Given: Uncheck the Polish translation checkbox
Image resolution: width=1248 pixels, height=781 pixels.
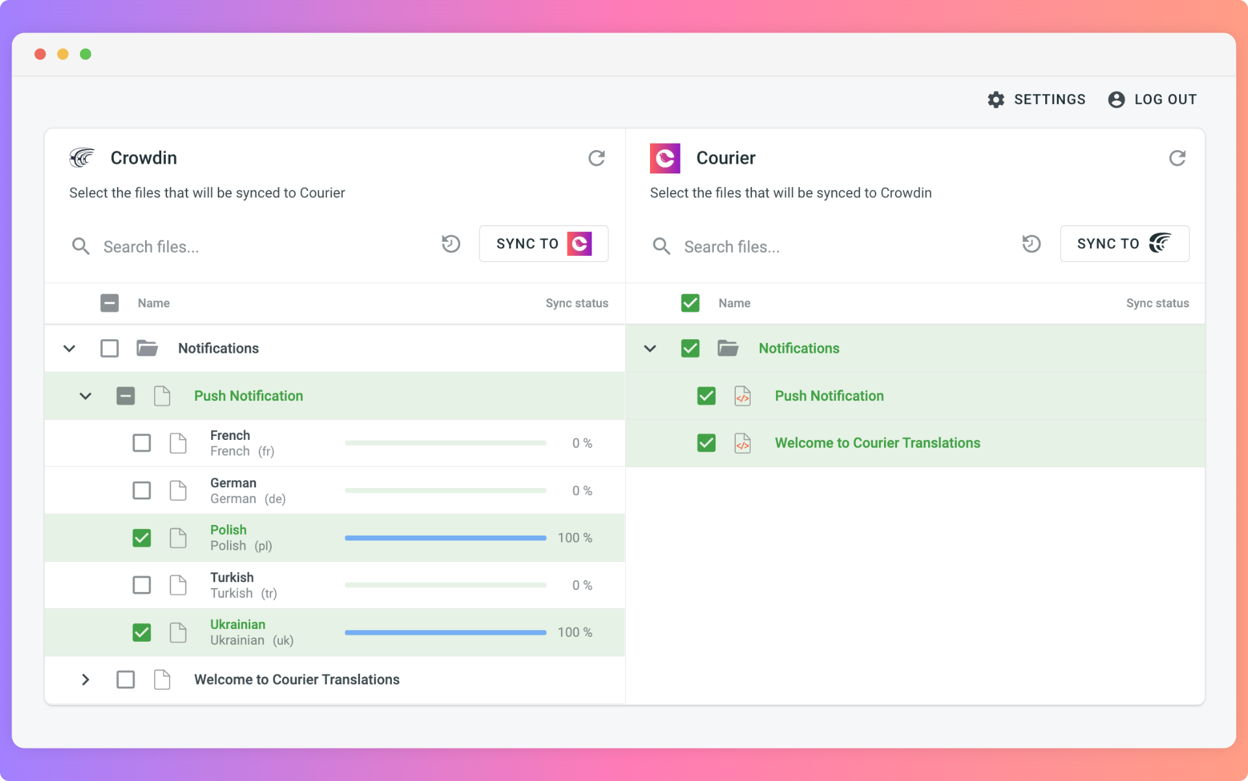Looking at the screenshot, I should 142,538.
